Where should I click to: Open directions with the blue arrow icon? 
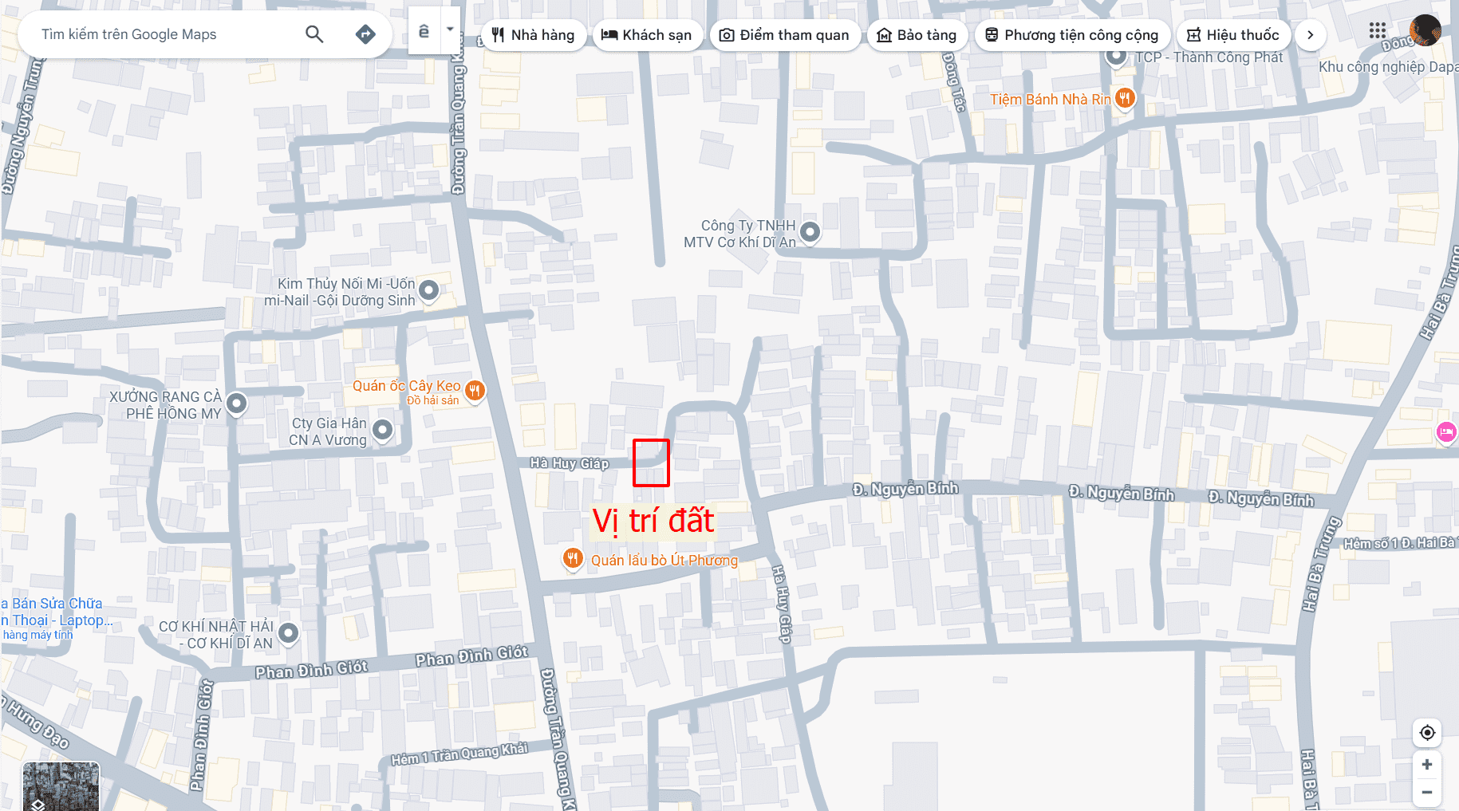365,34
